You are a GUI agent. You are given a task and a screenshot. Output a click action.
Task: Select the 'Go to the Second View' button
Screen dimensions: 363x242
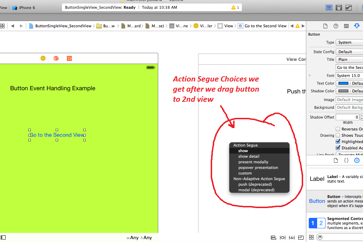[x=57, y=135]
